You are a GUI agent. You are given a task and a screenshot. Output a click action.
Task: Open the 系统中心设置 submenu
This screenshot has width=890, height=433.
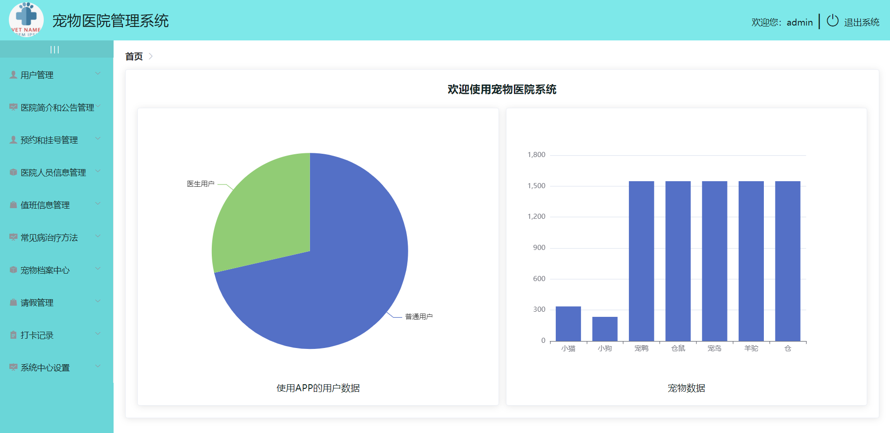click(x=45, y=367)
